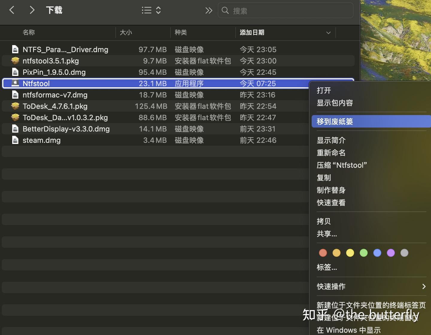Screen dimensions: 431x335
Task: Click the steam.dmg disk image icon
Action: click(15, 140)
